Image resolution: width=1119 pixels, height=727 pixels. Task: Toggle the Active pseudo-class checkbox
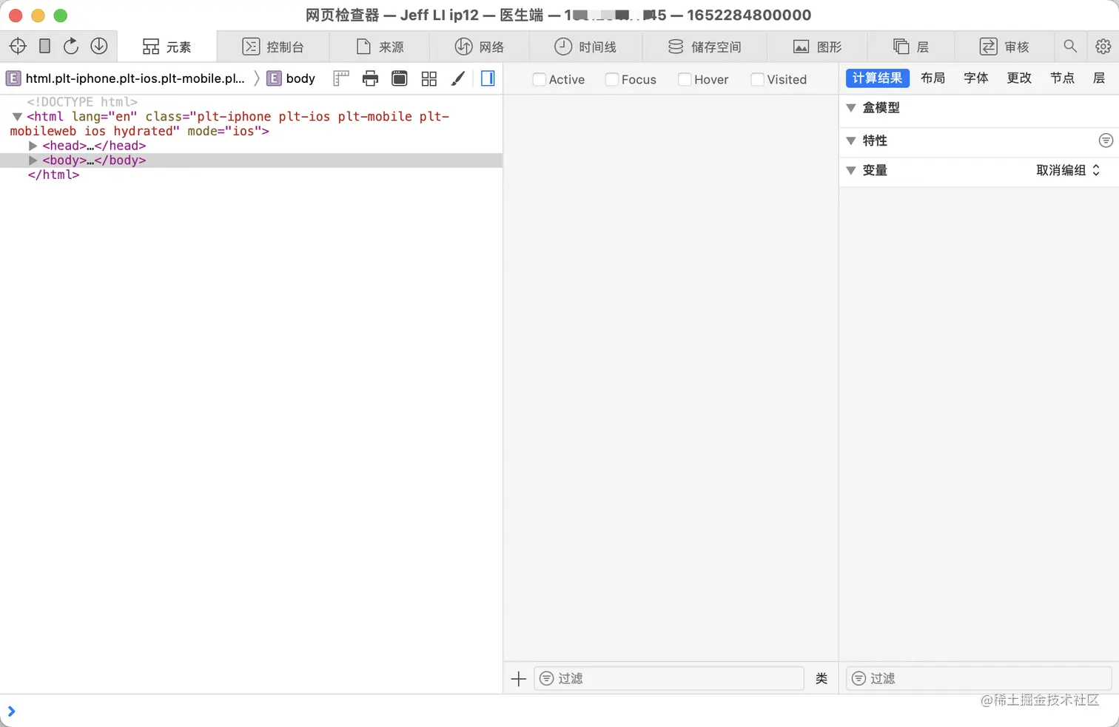click(540, 79)
